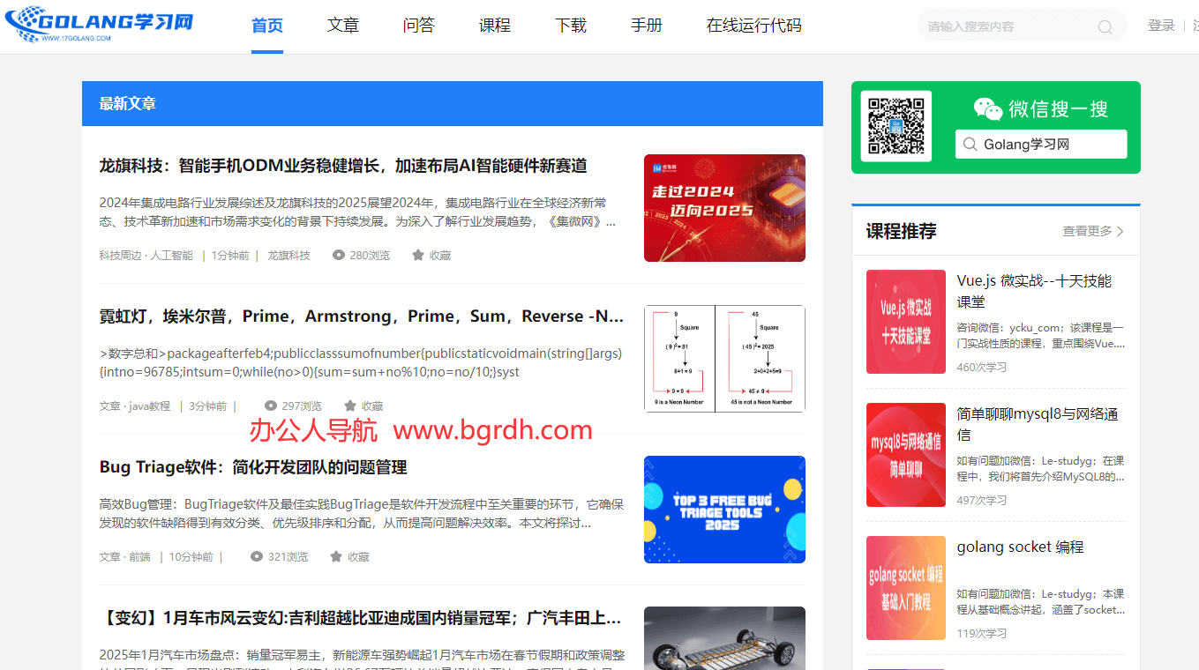The width and height of the screenshot is (1199, 670).
Task: Click the search magnifier icon
Action: 1105,27
